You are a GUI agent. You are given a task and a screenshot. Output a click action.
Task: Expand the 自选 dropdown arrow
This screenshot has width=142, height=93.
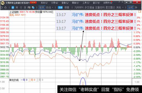pos(53,7)
